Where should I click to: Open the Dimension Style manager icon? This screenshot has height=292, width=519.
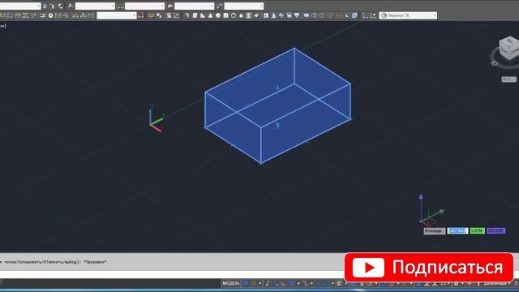click(x=121, y=6)
